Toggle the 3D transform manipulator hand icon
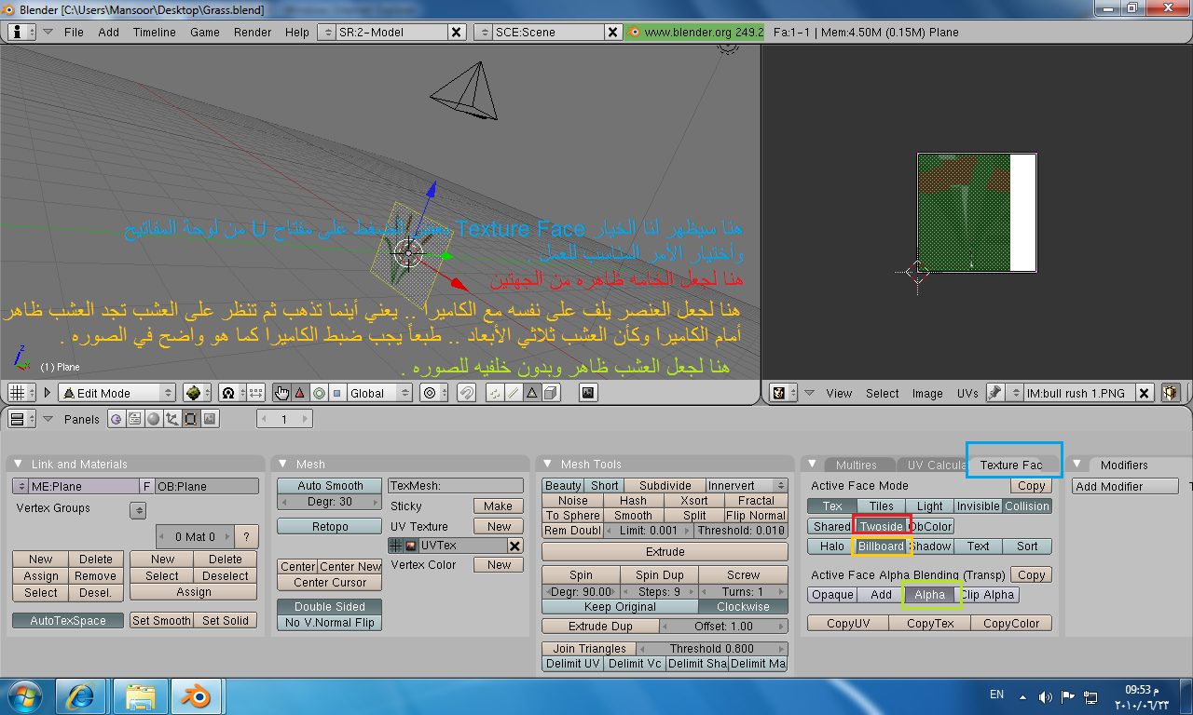 tap(281, 393)
